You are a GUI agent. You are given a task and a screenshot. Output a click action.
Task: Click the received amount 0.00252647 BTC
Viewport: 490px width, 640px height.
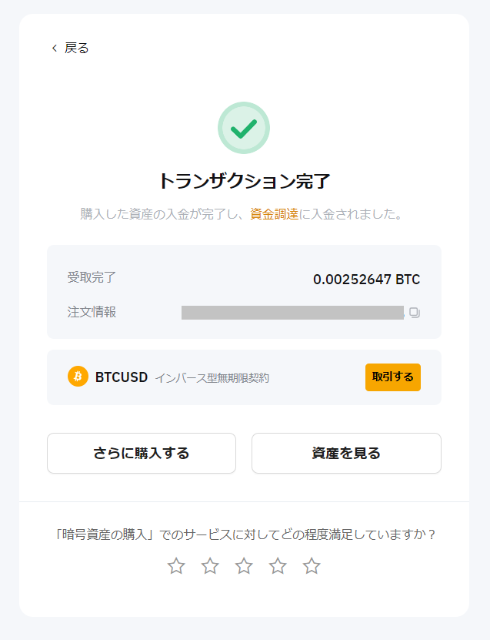coord(366,279)
